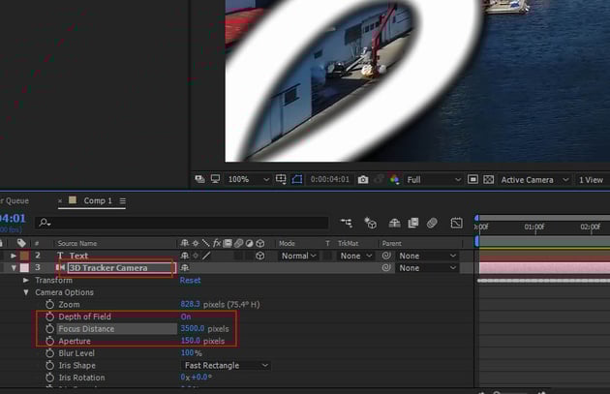This screenshot has height=394, width=610.
Task: Click the Aperture 150.0 value field
Action: click(191, 342)
